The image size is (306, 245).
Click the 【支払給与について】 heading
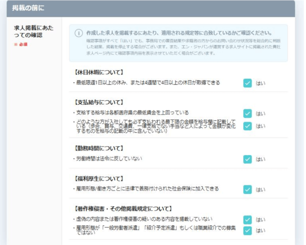(x=99, y=103)
